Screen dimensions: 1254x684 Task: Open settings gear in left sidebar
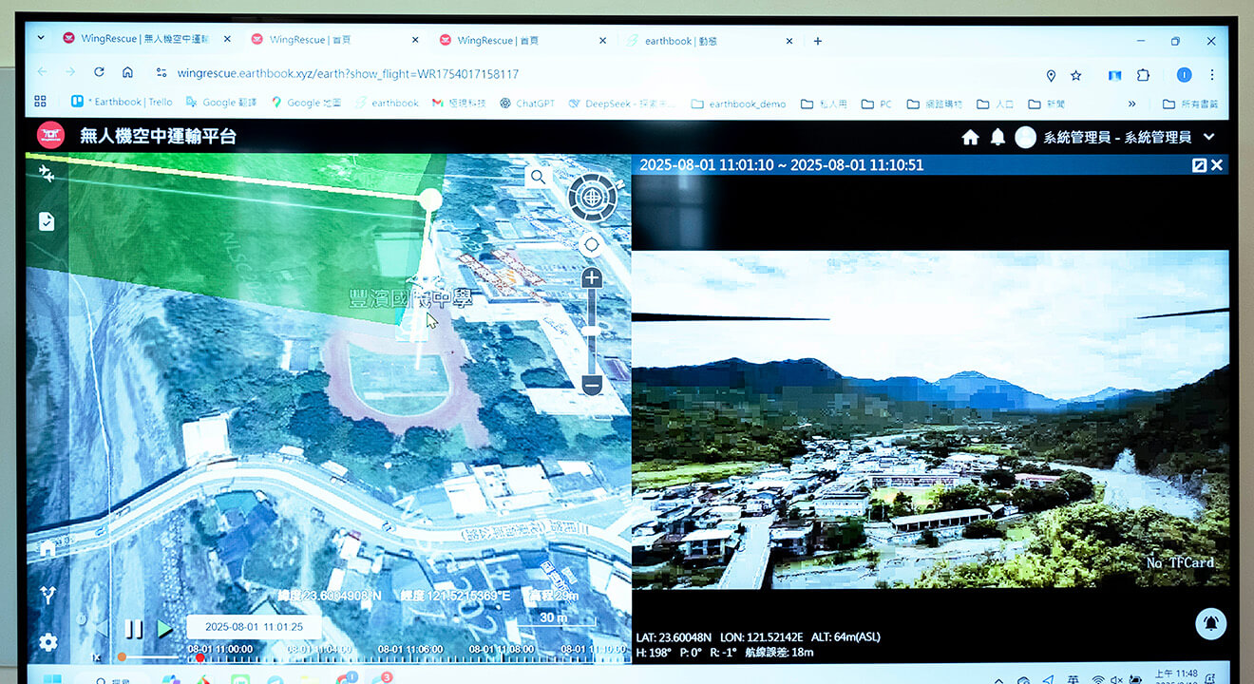pos(47,641)
